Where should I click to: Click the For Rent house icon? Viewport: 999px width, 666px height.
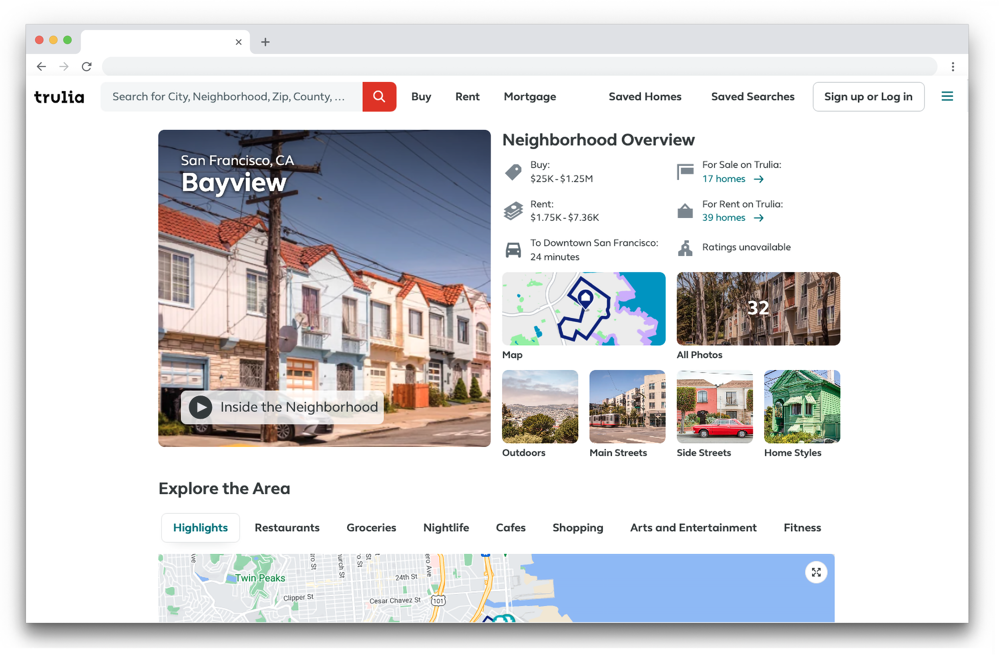pos(685,211)
